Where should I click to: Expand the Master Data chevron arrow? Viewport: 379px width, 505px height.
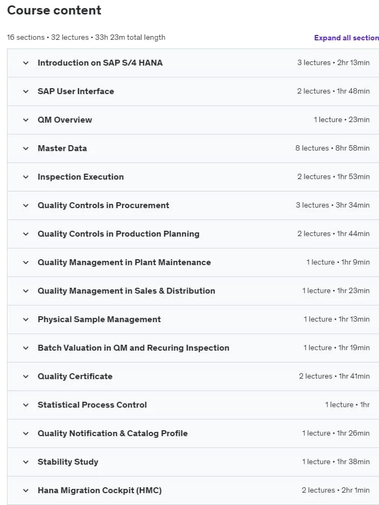[26, 148]
